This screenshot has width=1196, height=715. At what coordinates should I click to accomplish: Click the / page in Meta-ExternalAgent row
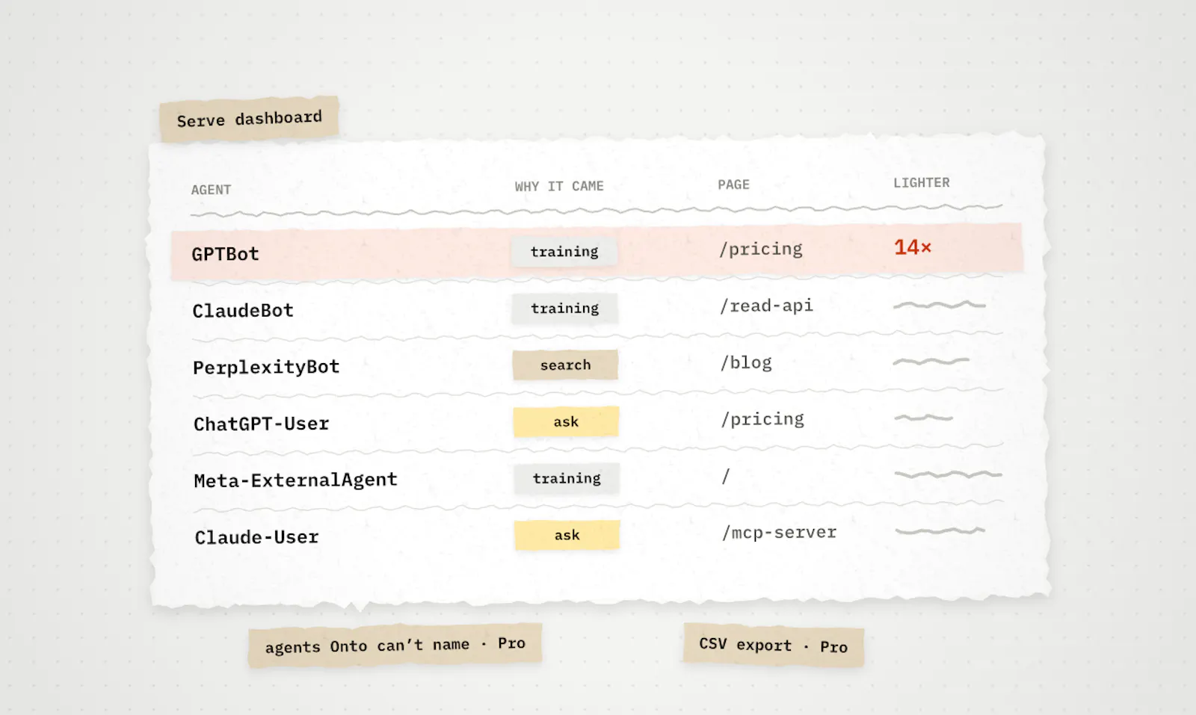coord(725,476)
